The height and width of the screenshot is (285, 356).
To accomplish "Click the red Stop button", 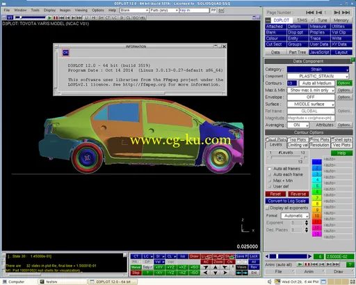I will 136,272.
